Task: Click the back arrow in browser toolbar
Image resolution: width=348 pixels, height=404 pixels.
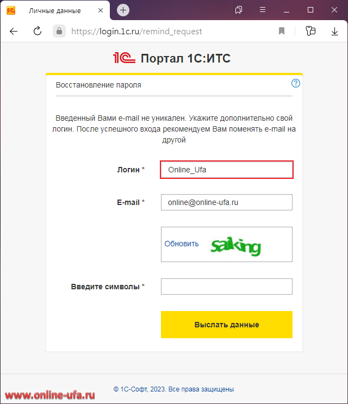Action: pyautogui.click(x=14, y=32)
